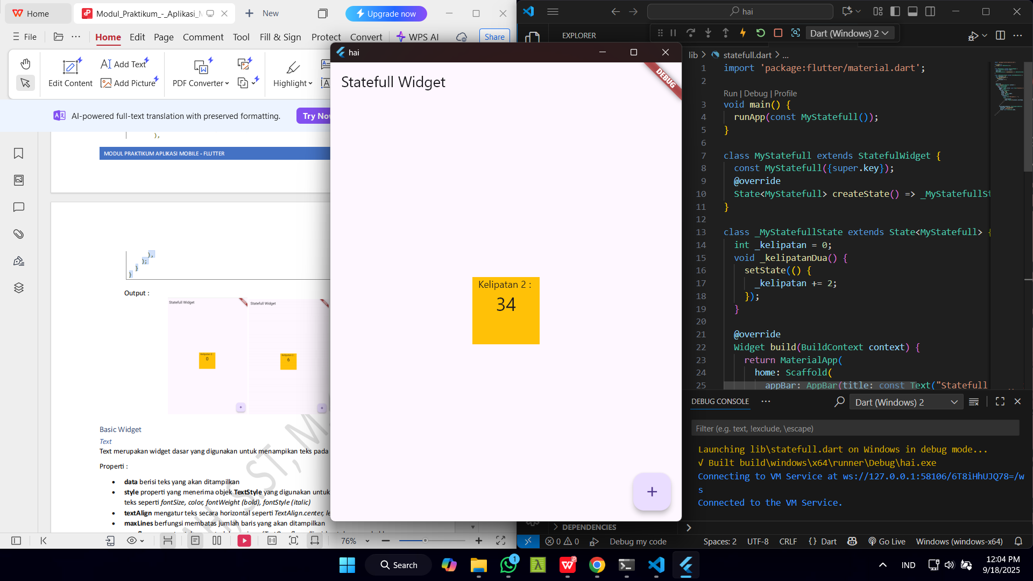Click the VS Code search box showing hai

(x=740, y=11)
